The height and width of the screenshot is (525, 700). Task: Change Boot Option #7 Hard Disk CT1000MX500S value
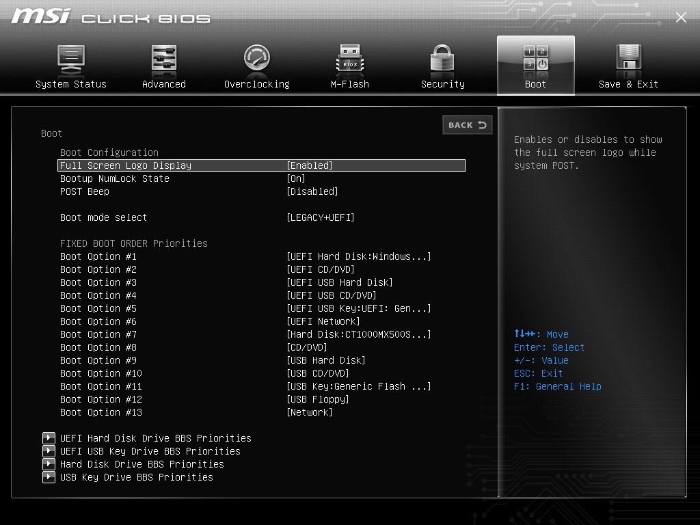tap(359, 334)
